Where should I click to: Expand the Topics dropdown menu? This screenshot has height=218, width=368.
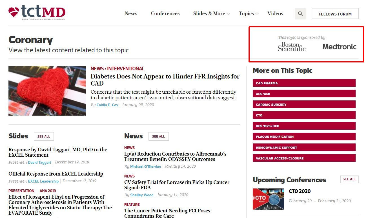pos(248,14)
